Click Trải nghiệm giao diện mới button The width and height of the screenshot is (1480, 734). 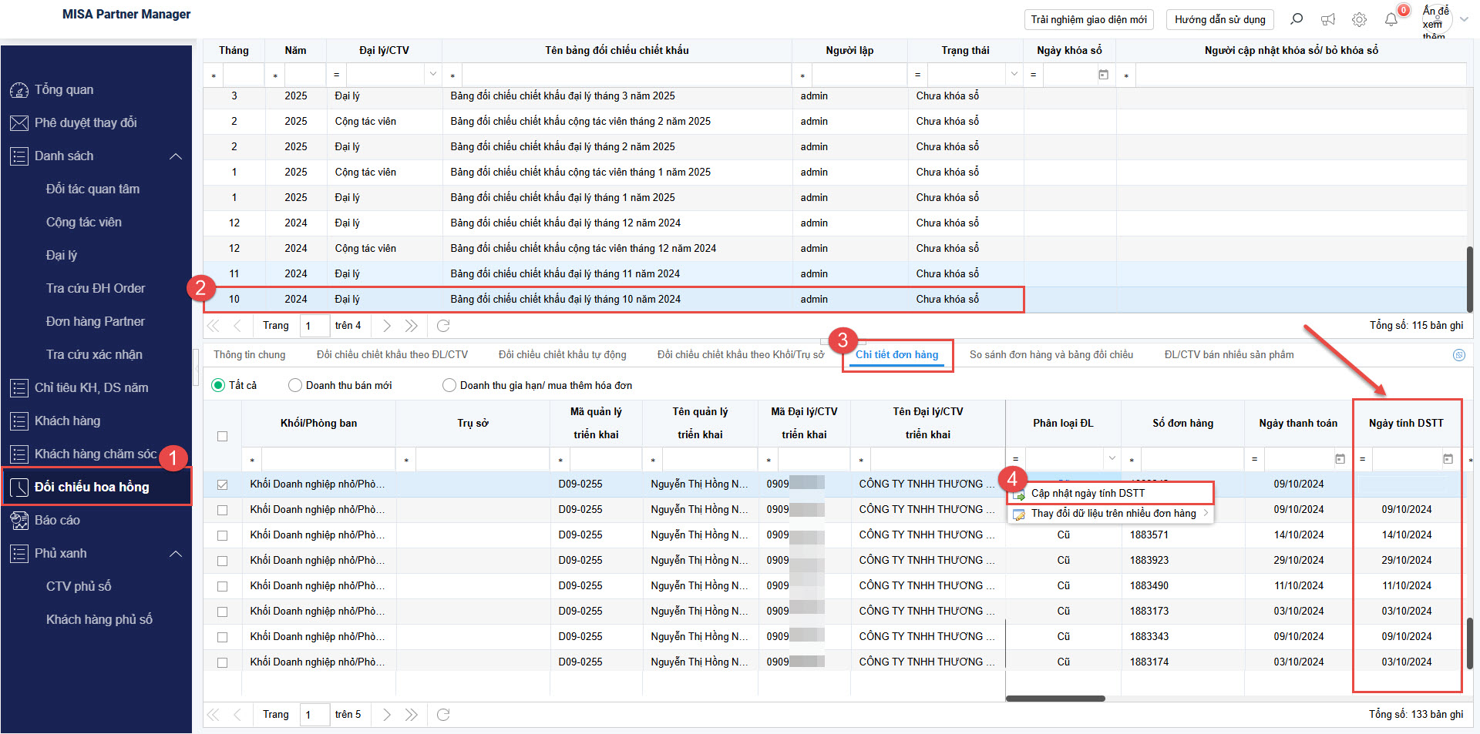click(1088, 19)
